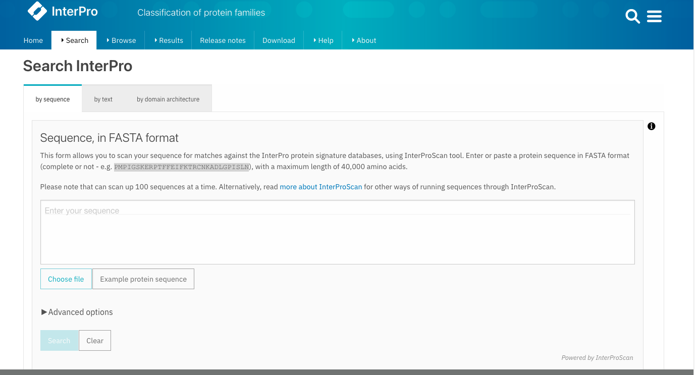This screenshot has height=375, width=695.
Task: Select the by sequence tab
Action: point(52,99)
